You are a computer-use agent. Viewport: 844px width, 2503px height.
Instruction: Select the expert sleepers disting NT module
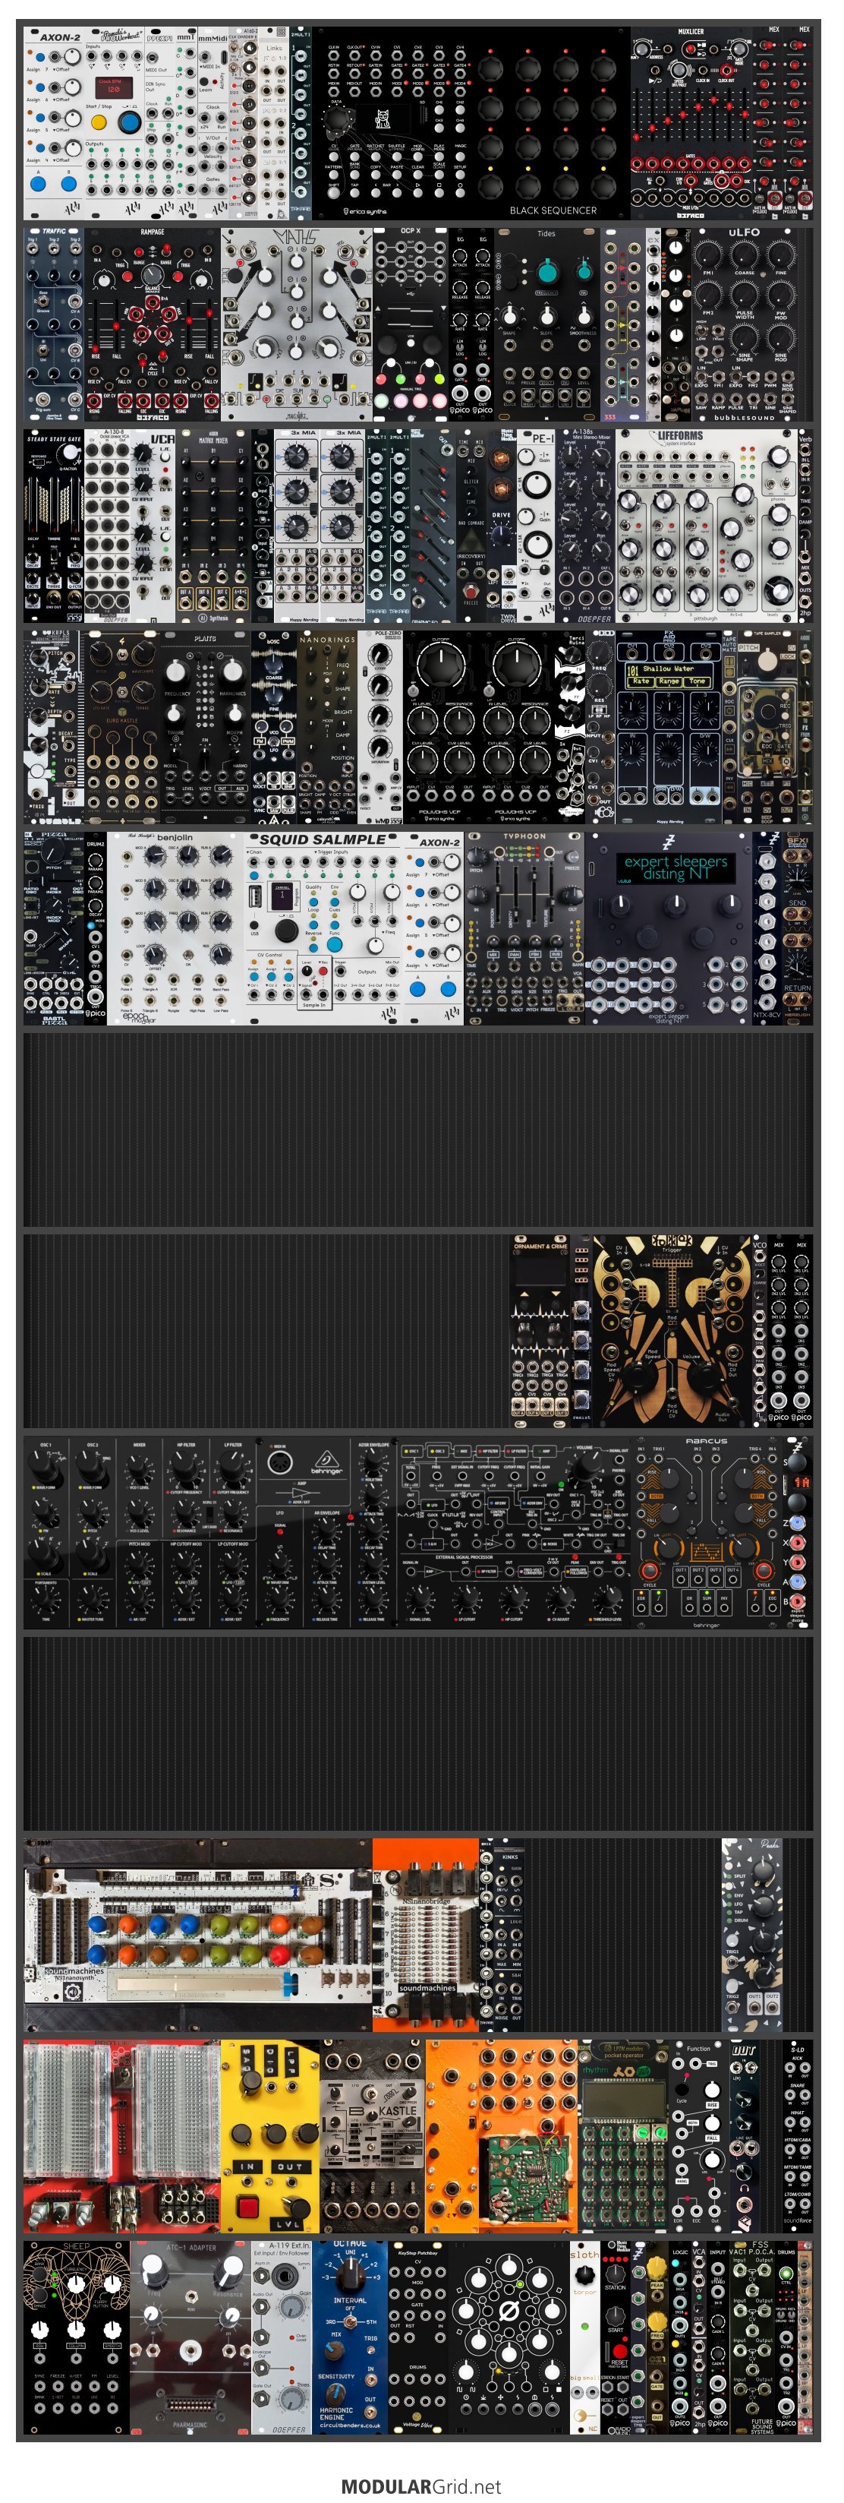[x=668, y=927]
